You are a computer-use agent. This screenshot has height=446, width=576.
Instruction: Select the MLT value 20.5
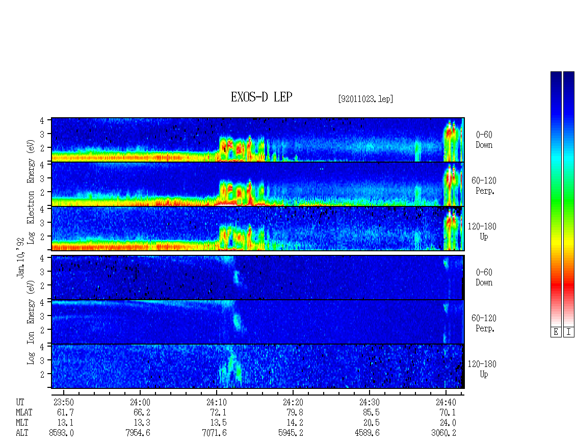[371, 423]
